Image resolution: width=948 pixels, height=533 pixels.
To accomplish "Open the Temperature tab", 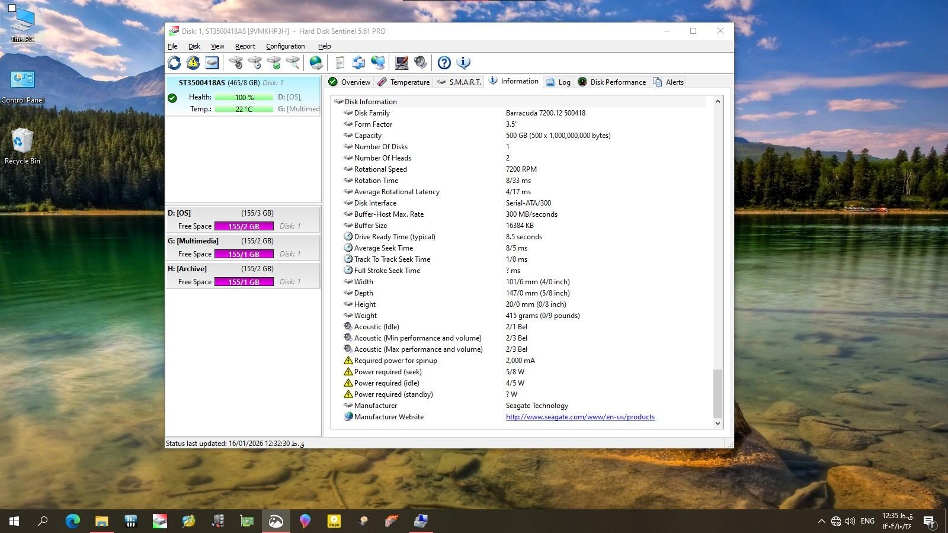I will [x=403, y=82].
